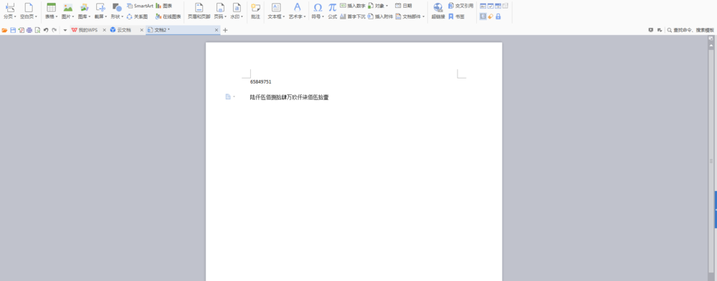The height and width of the screenshot is (281, 717).
Task: Click the 交叉引用 cross-reference button
Action: (x=460, y=6)
